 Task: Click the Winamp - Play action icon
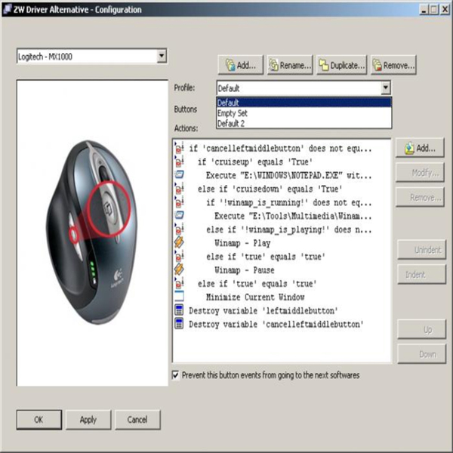pyautogui.click(x=179, y=242)
